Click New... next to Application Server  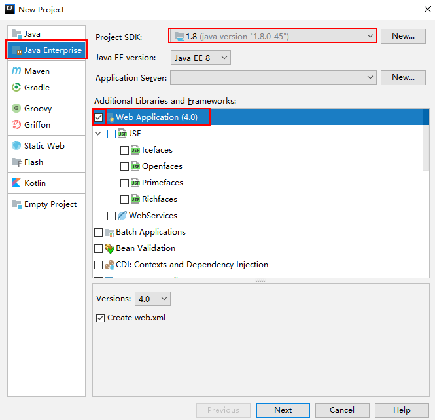[x=403, y=77]
